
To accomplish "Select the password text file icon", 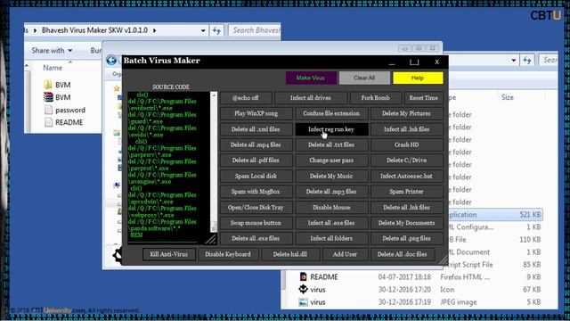I will point(48,110).
